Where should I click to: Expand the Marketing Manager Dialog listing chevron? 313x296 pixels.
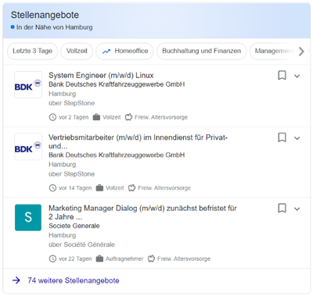point(297,209)
